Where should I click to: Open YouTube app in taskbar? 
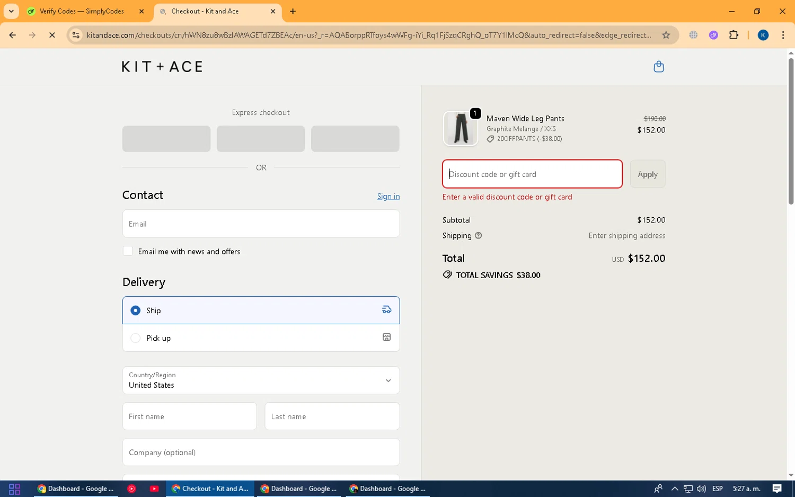(x=154, y=489)
